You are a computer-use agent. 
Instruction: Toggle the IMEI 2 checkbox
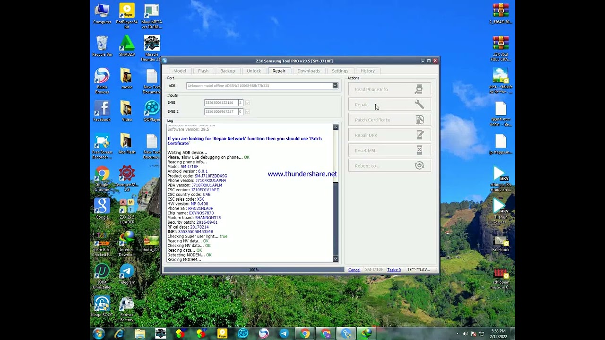coord(247,111)
